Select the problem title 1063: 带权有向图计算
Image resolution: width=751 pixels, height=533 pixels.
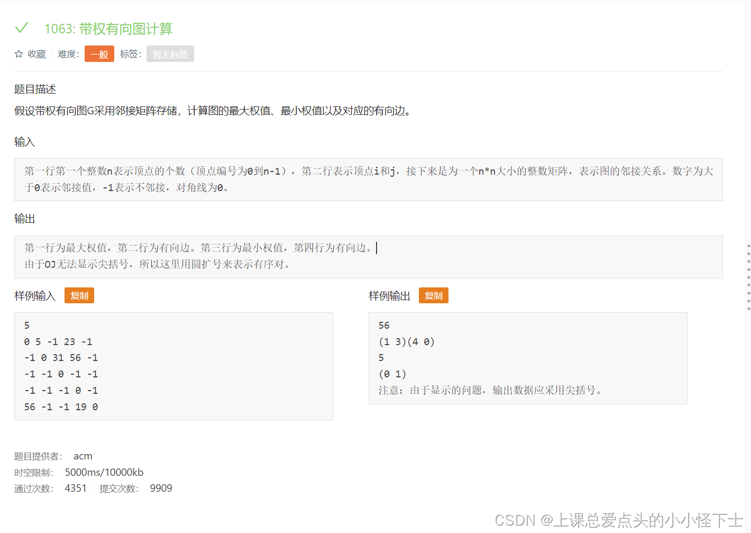pyautogui.click(x=109, y=29)
